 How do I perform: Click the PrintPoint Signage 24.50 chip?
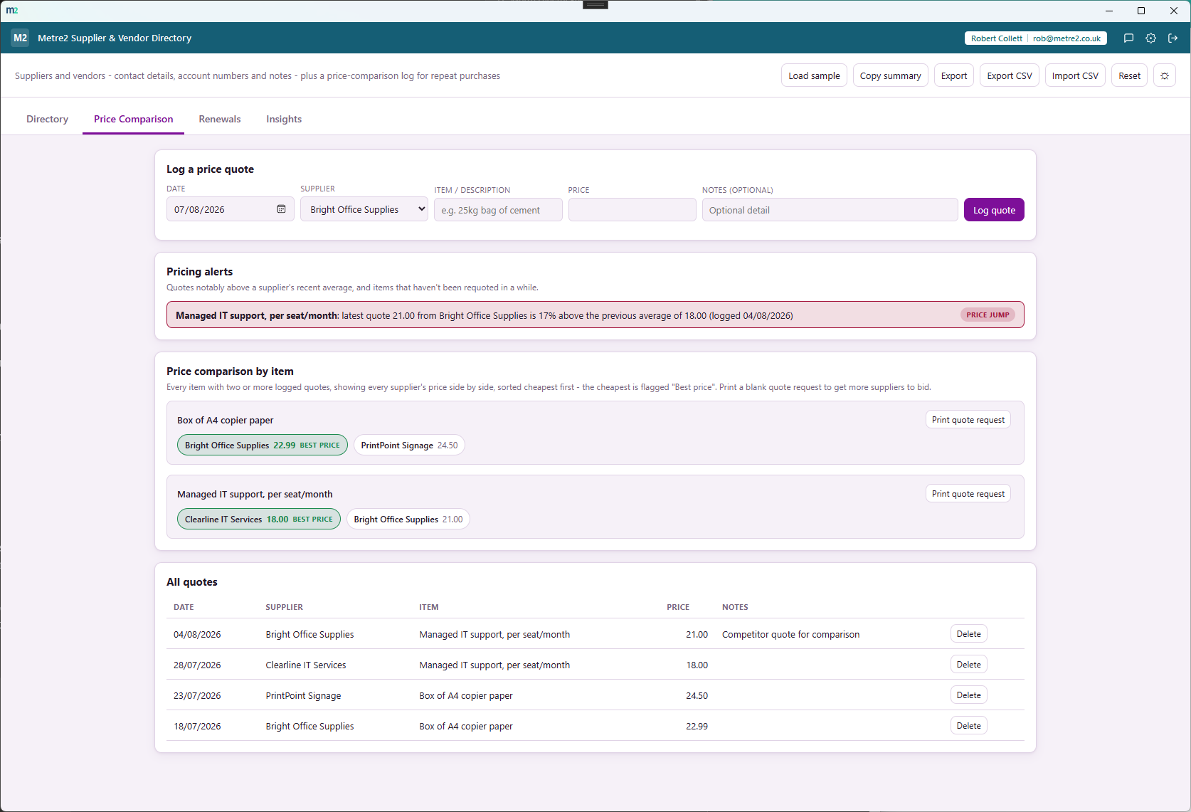(409, 445)
